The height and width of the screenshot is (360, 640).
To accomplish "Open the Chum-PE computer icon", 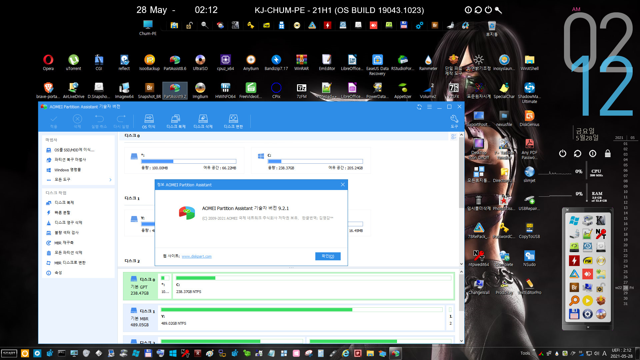I will coord(148,28).
